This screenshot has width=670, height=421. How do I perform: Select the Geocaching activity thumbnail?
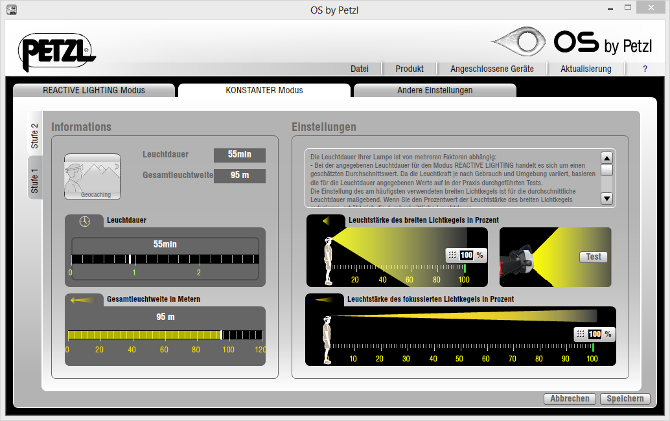coord(92,177)
